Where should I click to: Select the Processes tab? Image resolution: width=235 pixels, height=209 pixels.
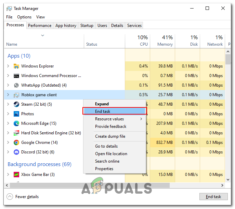[x=15, y=25]
